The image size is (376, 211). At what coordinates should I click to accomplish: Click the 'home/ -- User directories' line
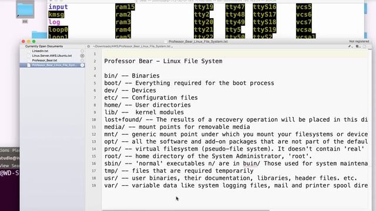147,105
